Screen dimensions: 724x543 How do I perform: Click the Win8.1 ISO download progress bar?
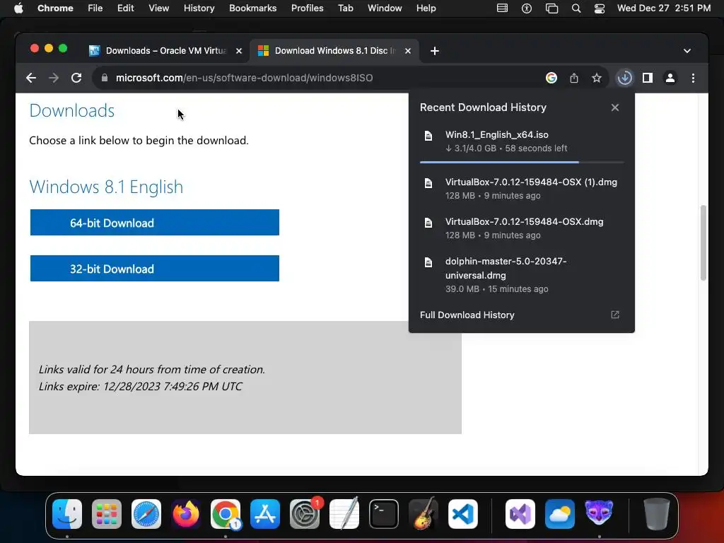click(x=522, y=163)
